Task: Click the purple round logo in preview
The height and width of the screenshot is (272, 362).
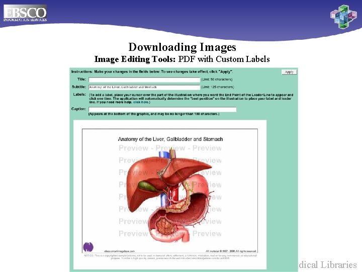Action: tap(88, 247)
